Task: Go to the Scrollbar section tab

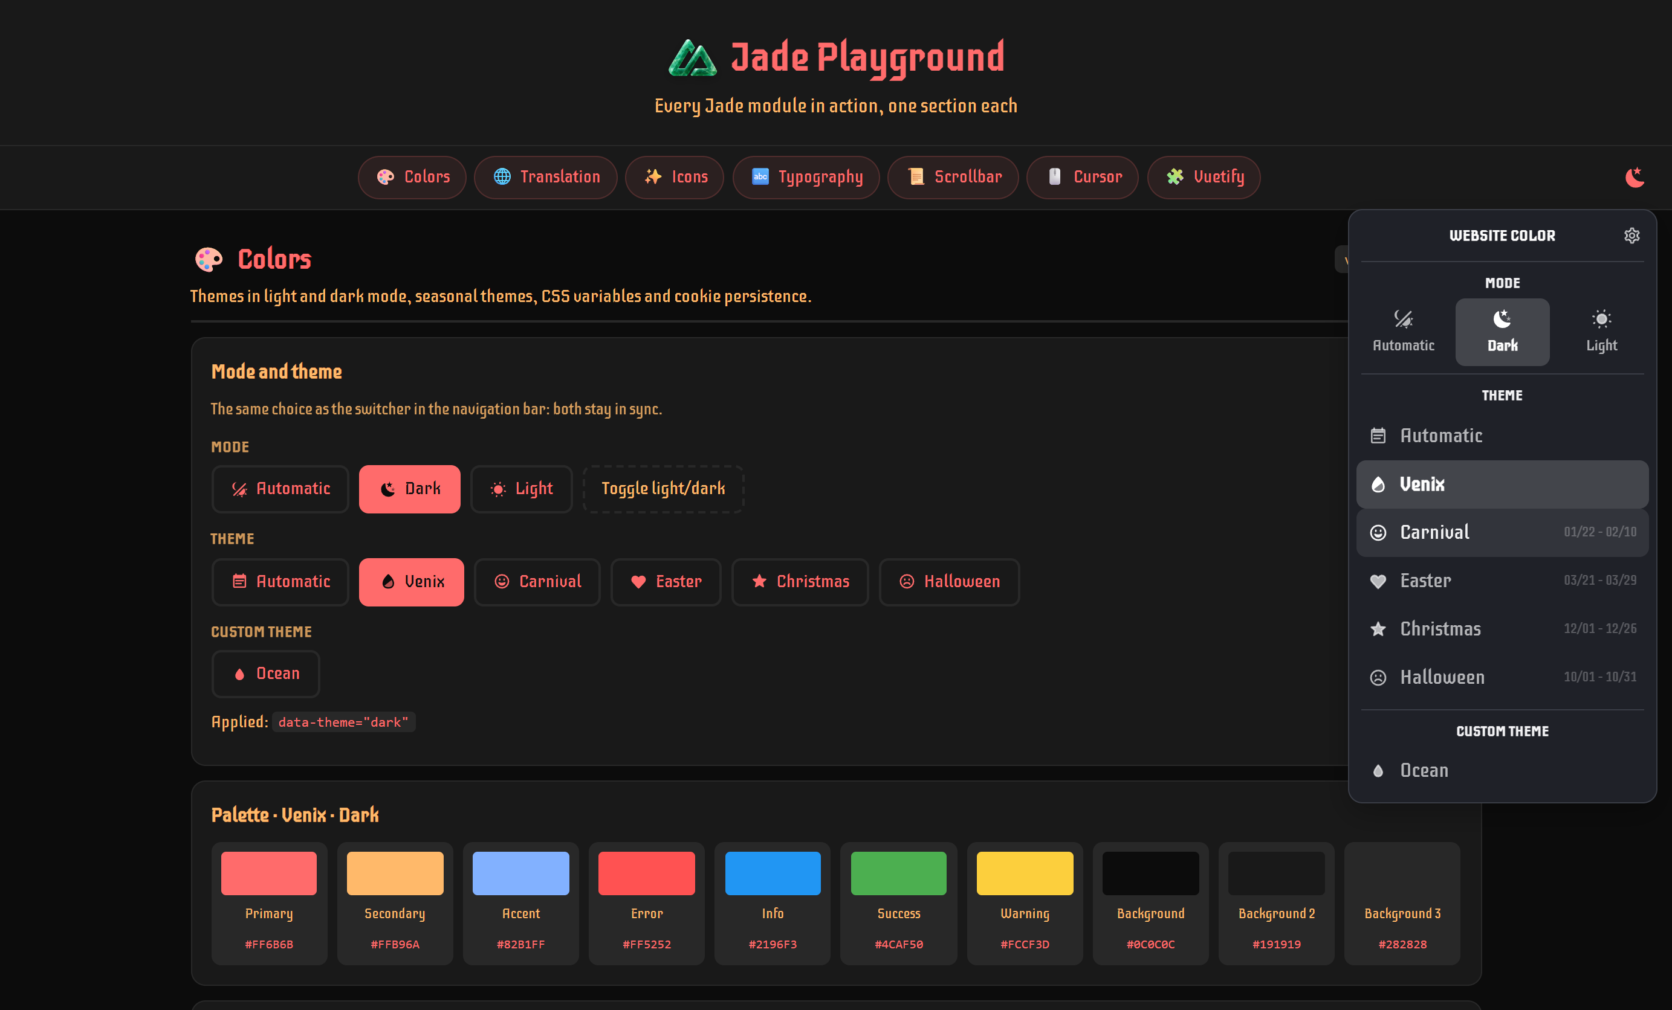Action: [x=953, y=177]
